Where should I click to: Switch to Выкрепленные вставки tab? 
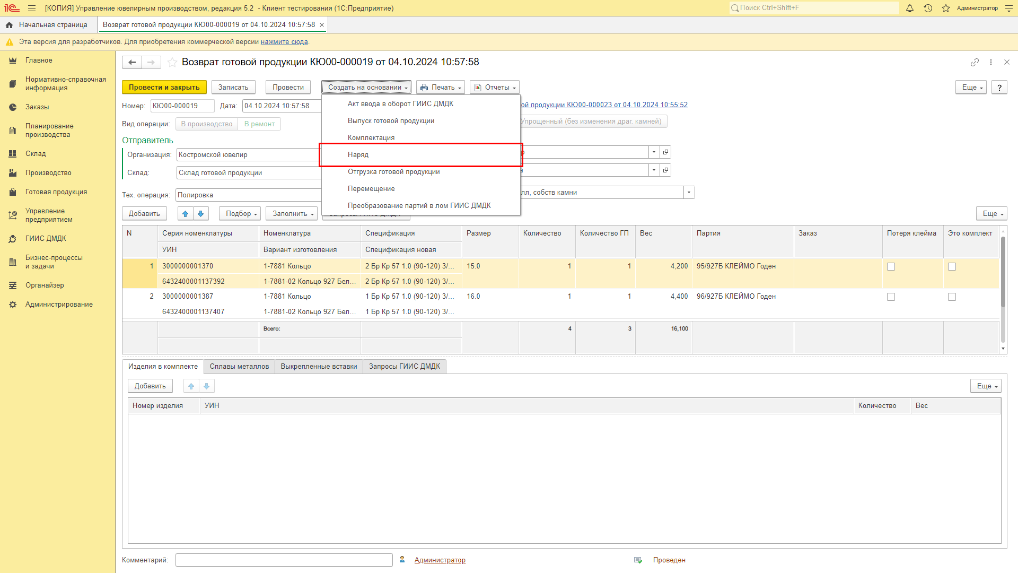pos(319,367)
